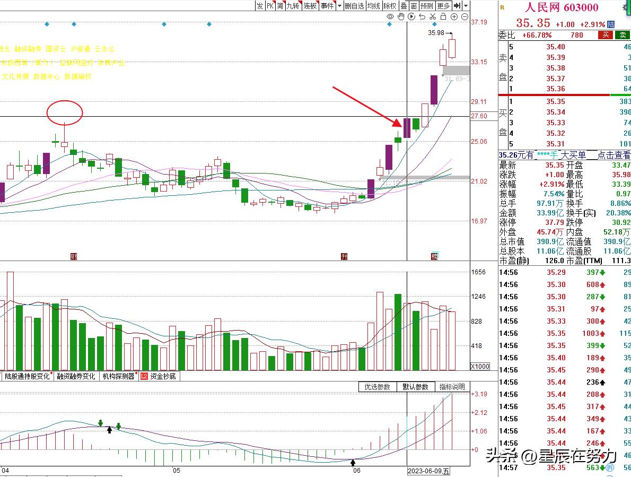
Task: Click the 发 toolbar button
Action: pos(260,6)
